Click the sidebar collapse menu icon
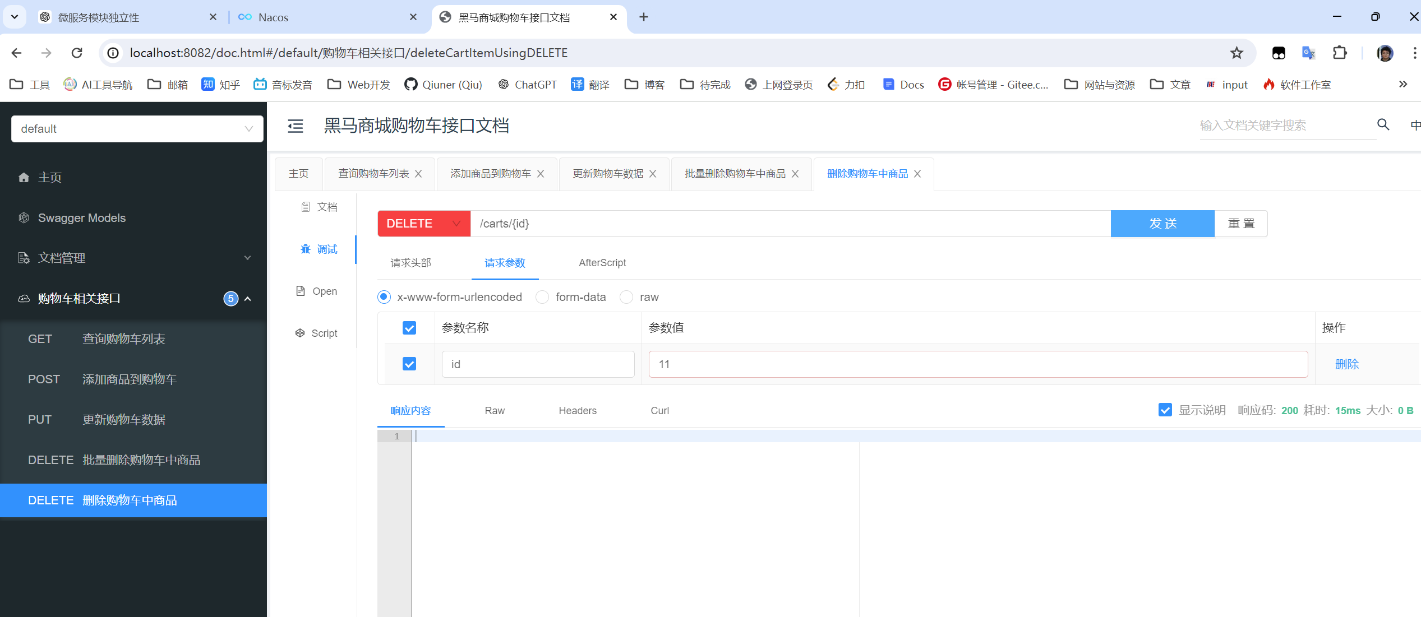The image size is (1421, 617). (296, 126)
